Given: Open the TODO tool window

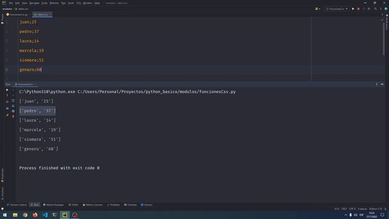Looking at the screenshot, I should click(74, 205).
